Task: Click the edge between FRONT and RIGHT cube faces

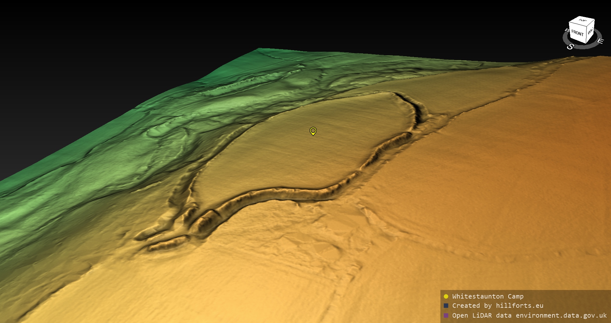Action: click(x=586, y=36)
